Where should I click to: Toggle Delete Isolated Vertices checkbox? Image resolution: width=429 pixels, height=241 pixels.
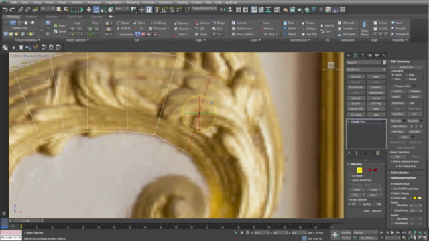(x=391, y=161)
